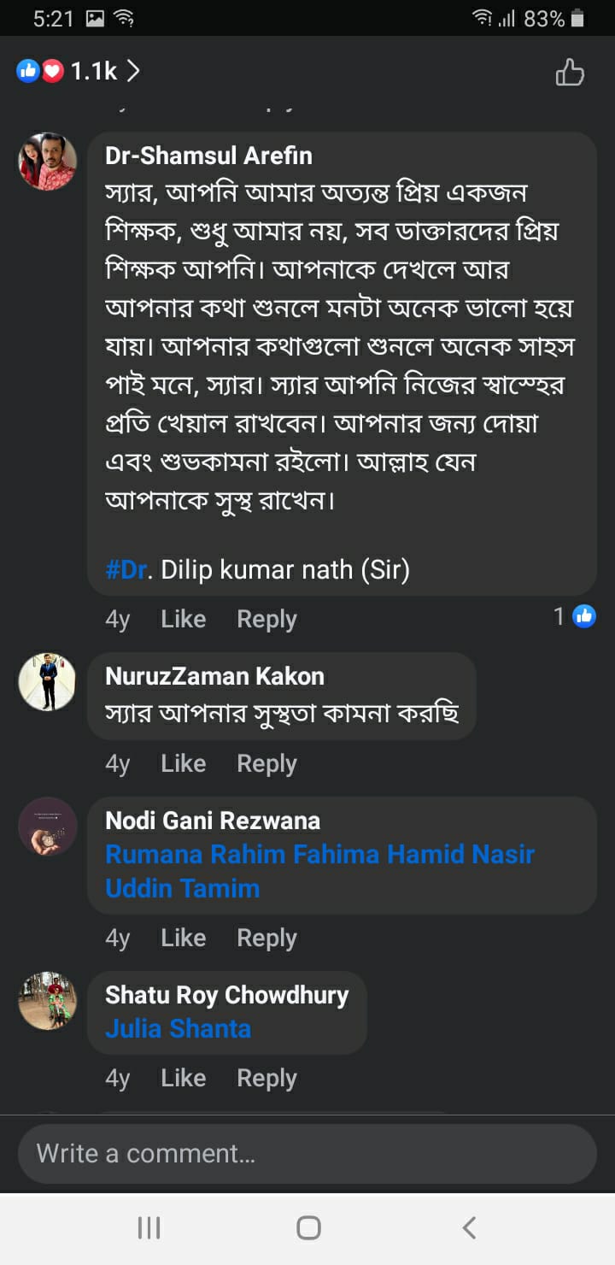This screenshot has width=615, height=1265.
Task: Reply to Shatu Roy Chowdhury's comment
Action: 266,1078
